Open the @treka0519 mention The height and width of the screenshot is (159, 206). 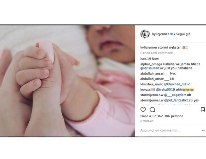165,90
